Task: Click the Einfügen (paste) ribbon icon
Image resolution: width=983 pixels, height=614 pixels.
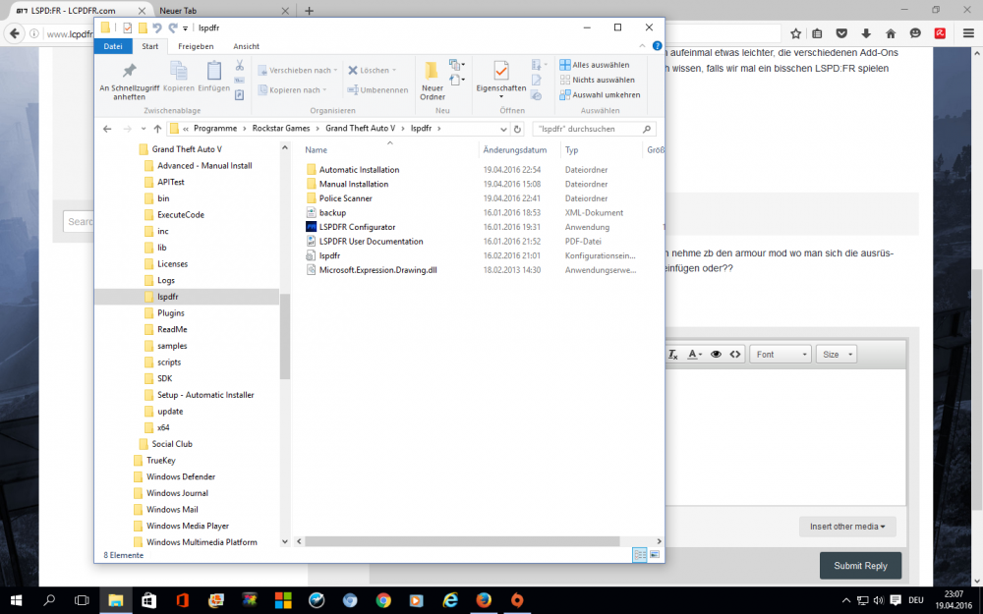Action: coord(214,70)
